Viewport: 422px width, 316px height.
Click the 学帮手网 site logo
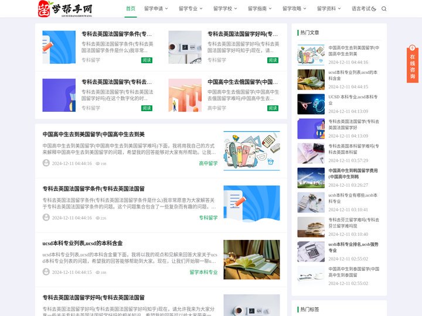(x=65, y=9)
